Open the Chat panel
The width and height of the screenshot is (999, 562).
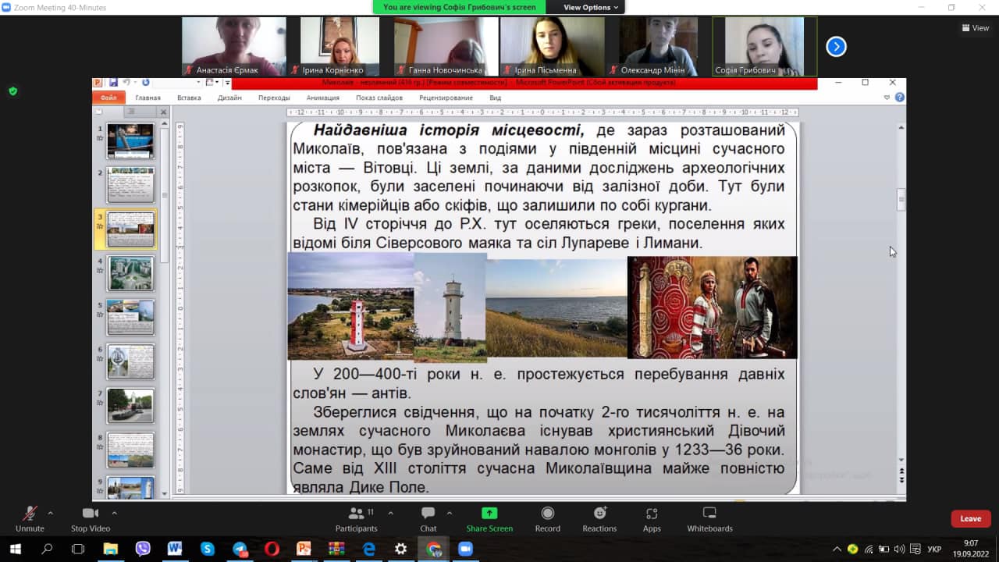(428, 514)
